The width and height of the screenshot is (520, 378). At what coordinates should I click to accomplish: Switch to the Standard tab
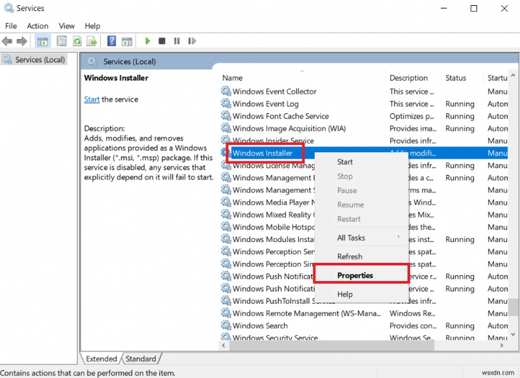pyautogui.click(x=140, y=358)
